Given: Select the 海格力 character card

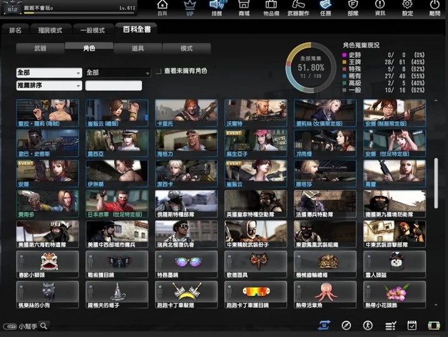Looking at the screenshot, I should pyautogui.click(x=186, y=144).
